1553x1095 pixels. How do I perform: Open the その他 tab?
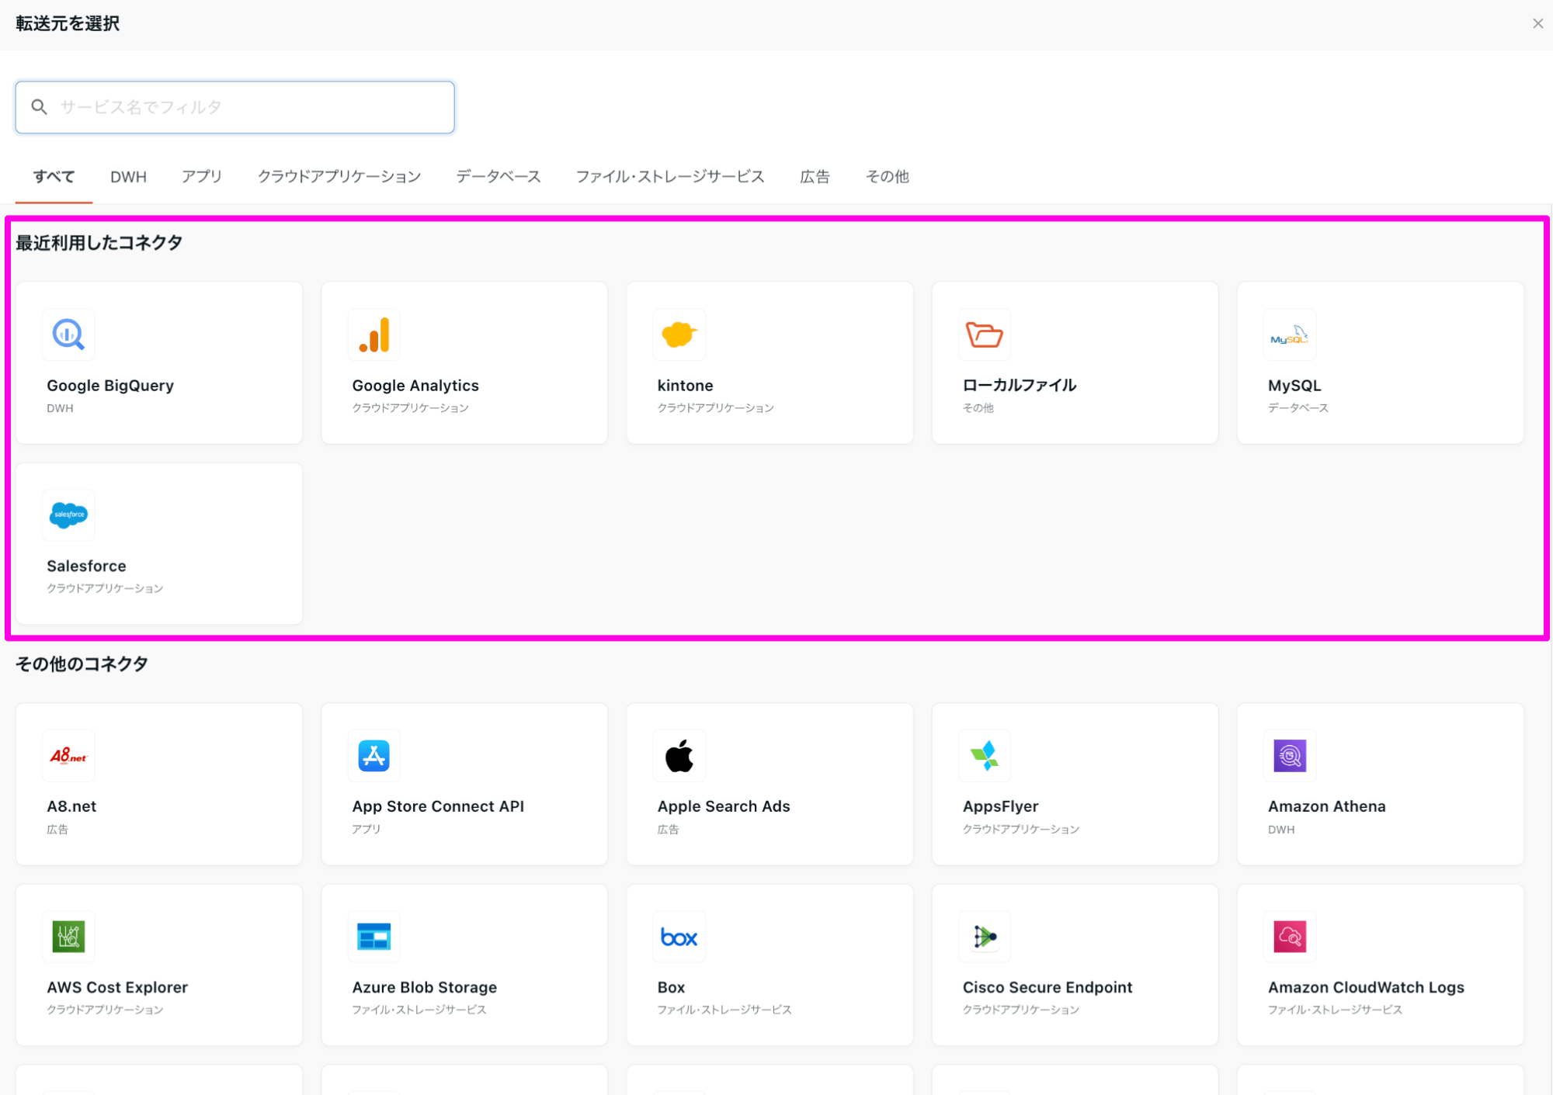[x=887, y=176]
